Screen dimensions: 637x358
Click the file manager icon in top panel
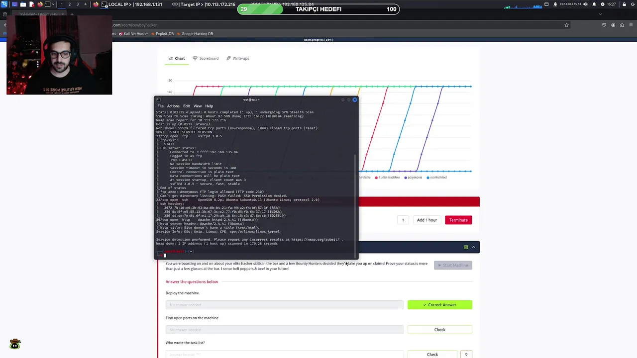click(23, 4)
